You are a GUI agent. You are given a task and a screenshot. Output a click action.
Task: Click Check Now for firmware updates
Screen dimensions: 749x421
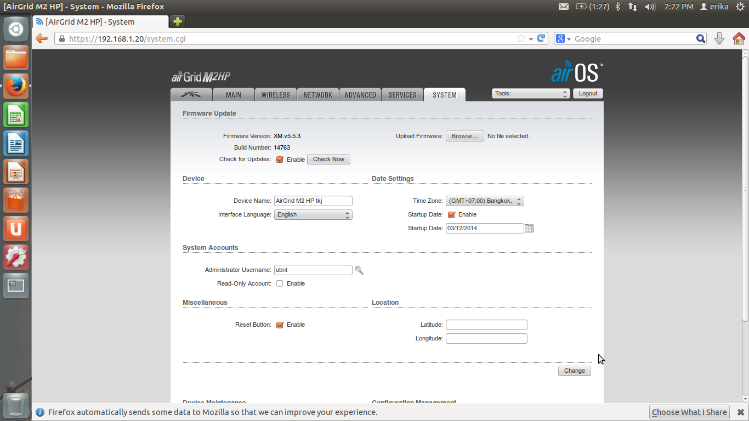[x=328, y=159]
